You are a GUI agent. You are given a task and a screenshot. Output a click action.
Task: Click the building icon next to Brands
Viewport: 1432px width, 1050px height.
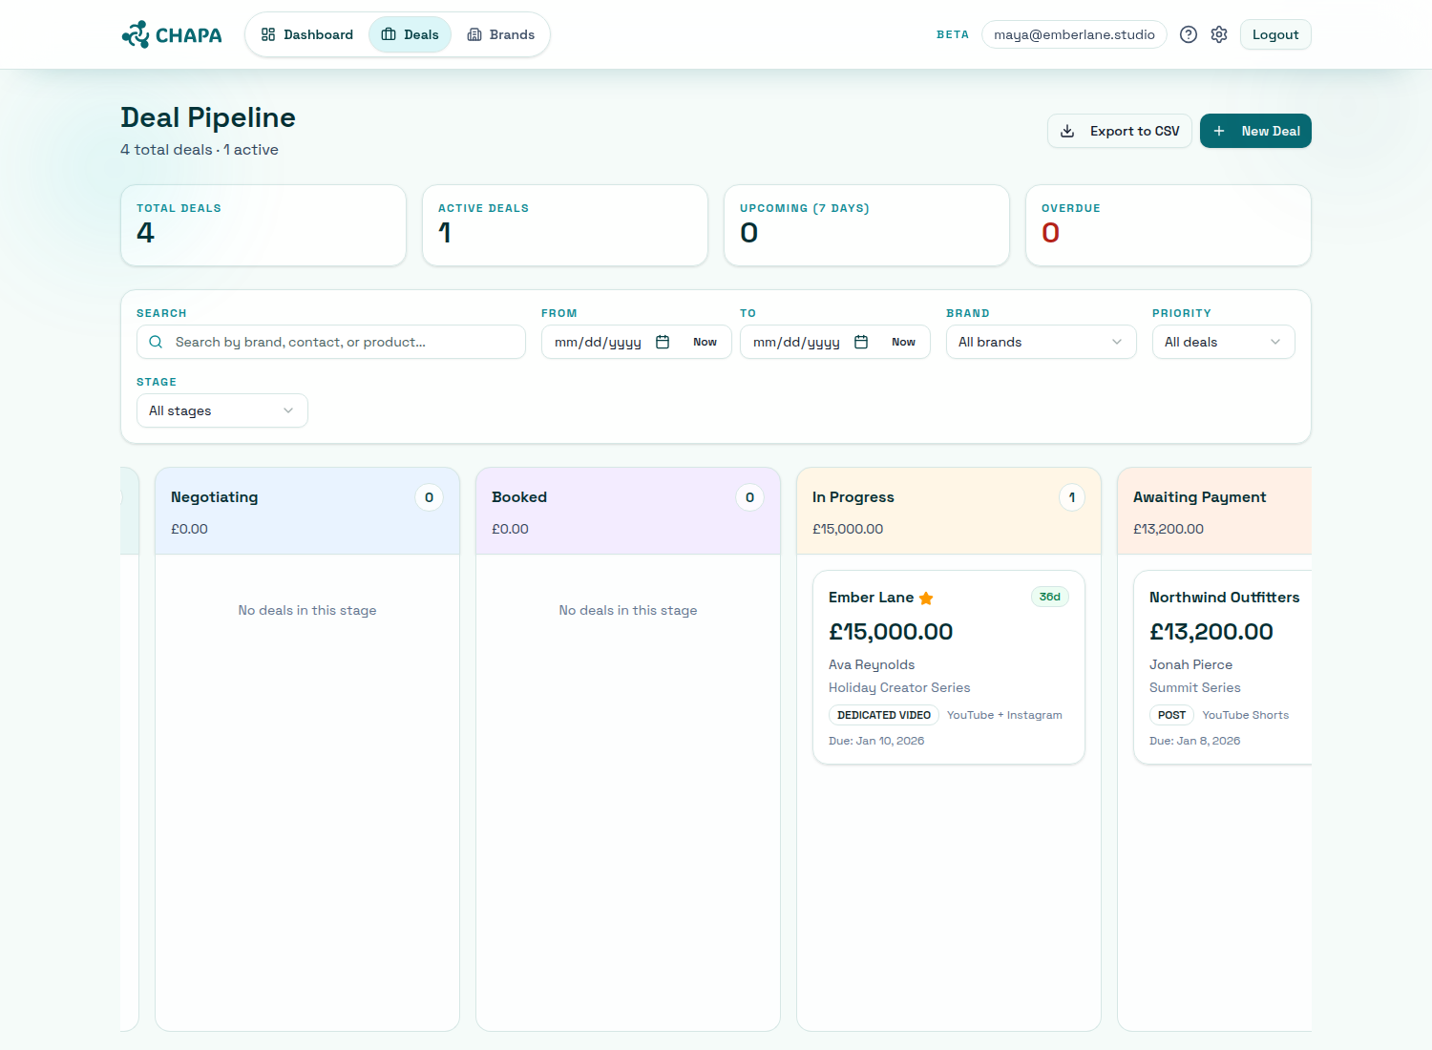(x=473, y=33)
